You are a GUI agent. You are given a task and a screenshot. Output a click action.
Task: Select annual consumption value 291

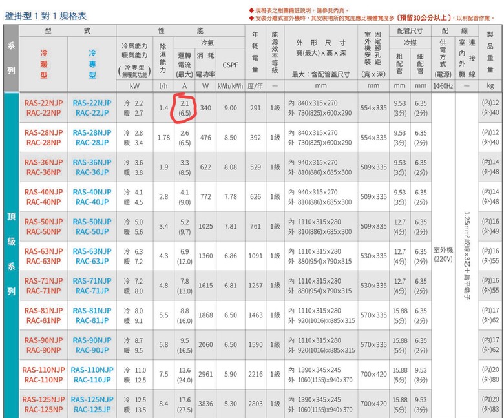tap(255, 108)
